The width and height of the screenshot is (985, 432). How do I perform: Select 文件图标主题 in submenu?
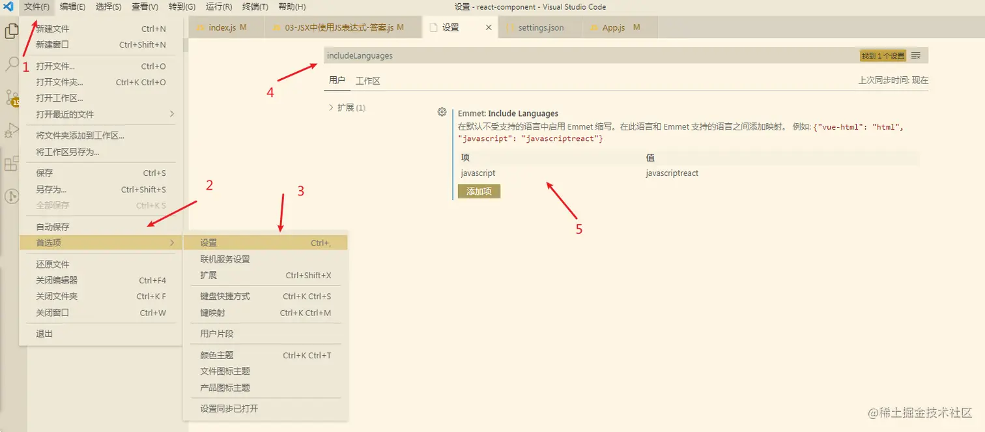click(266, 371)
